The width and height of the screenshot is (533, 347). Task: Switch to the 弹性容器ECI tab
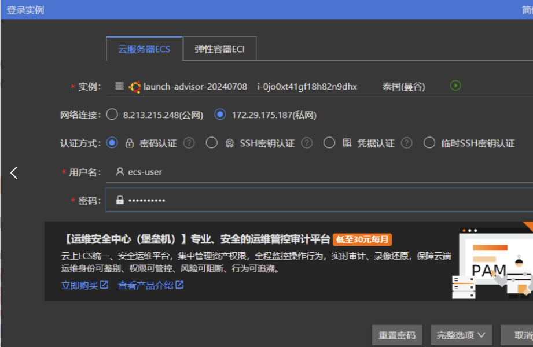(219, 49)
